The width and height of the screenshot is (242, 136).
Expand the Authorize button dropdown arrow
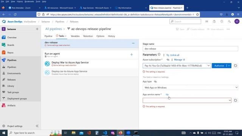point(229,65)
